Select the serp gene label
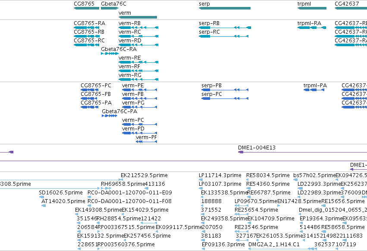This screenshot has width=367, height=251. (x=204, y=4)
